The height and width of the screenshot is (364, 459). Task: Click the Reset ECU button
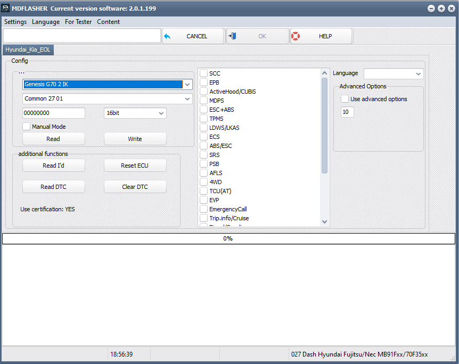(135, 166)
